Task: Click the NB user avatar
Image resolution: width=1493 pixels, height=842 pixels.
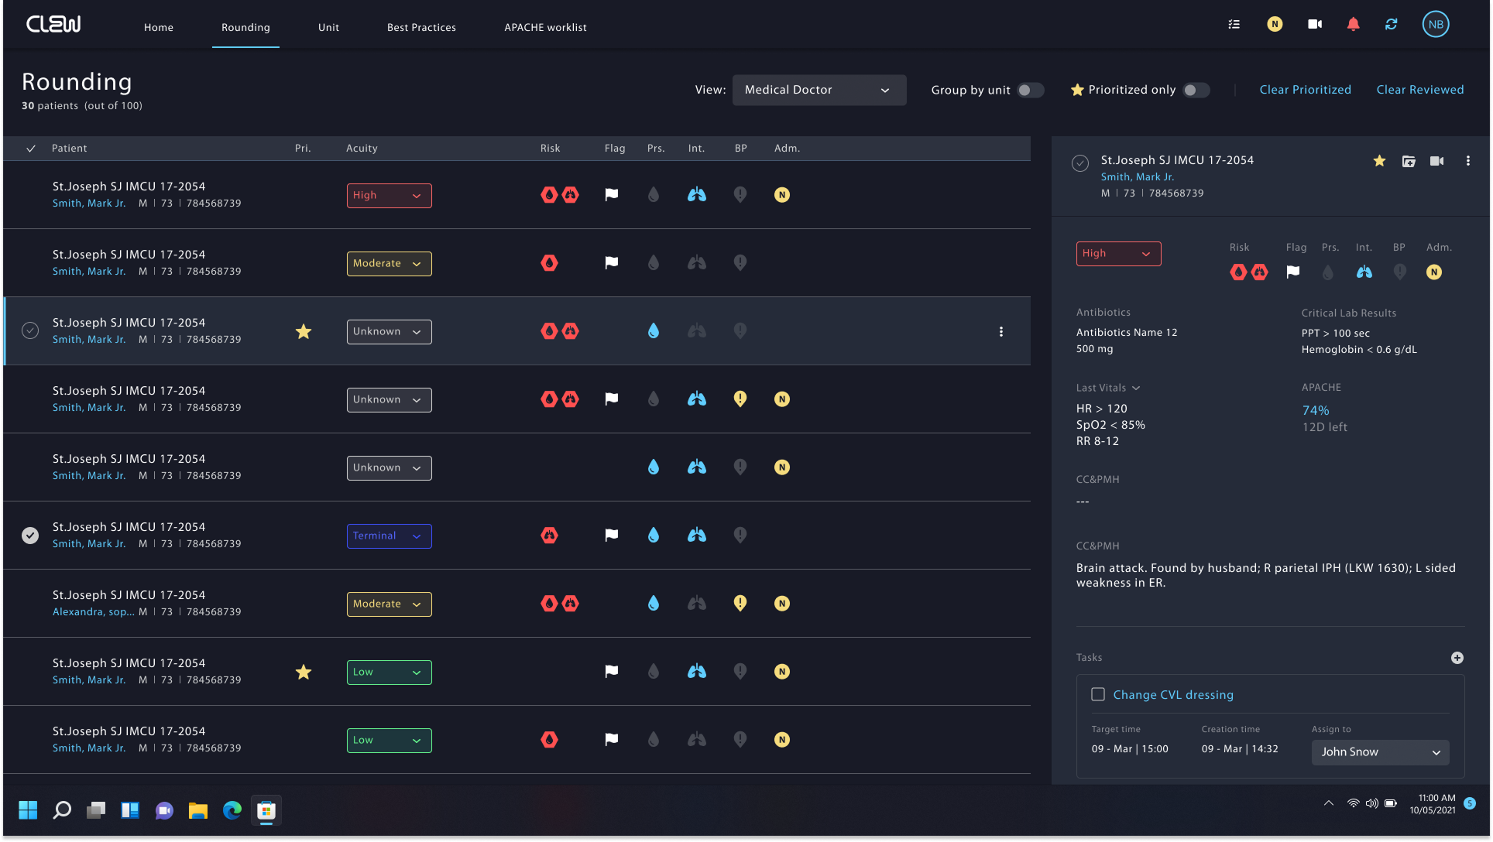Action: click(1435, 25)
